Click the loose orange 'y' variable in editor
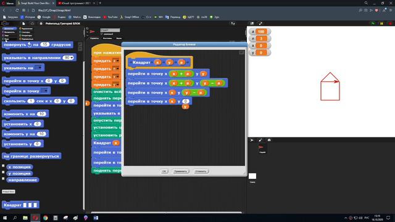Screen dimensions: 395x222 click(185, 107)
